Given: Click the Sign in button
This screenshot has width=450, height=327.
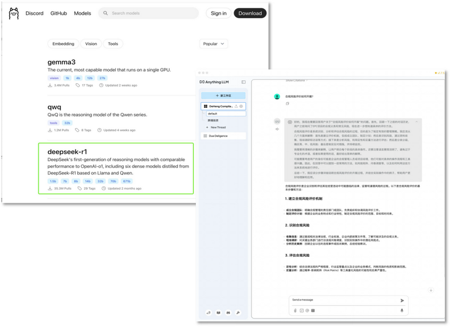Looking at the screenshot, I should pyautogui.click(x=218, y=13).
